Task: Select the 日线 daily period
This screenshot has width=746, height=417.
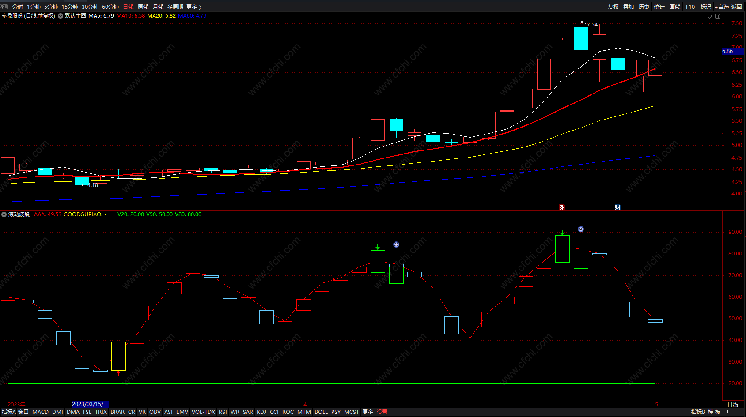Action: pos(128,7)
